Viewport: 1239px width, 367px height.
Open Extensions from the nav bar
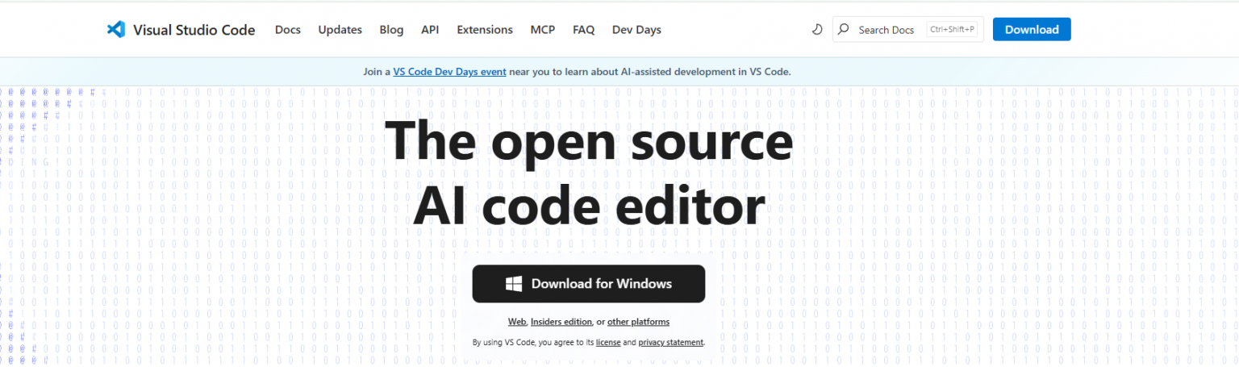484,30
